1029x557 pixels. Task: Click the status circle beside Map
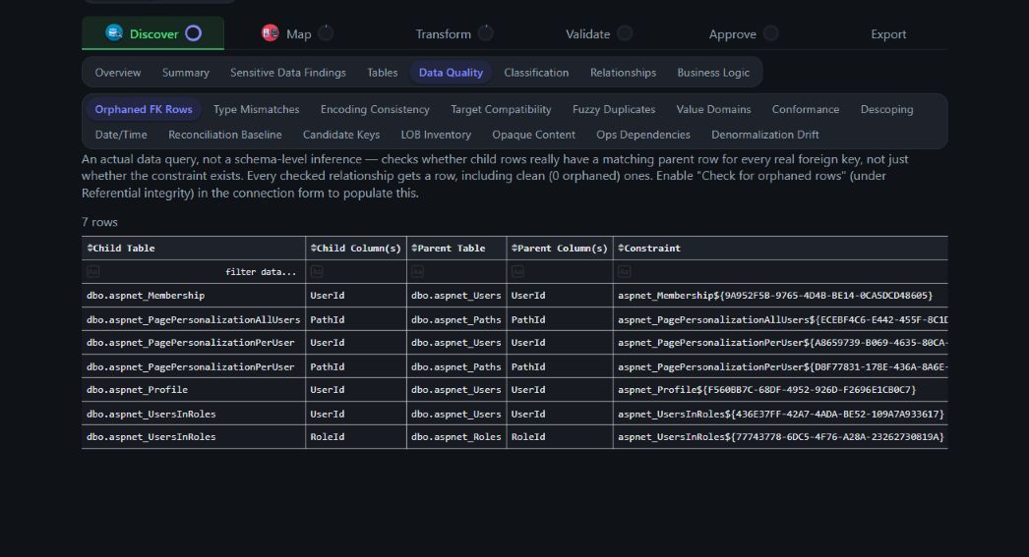[x=326, y=32]
